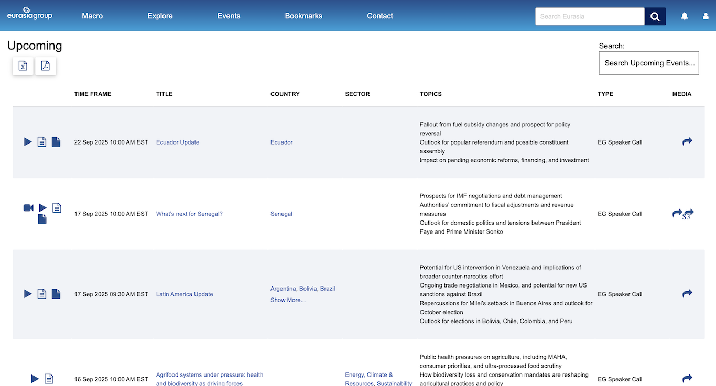Open the Events menu

pos(229,16)
